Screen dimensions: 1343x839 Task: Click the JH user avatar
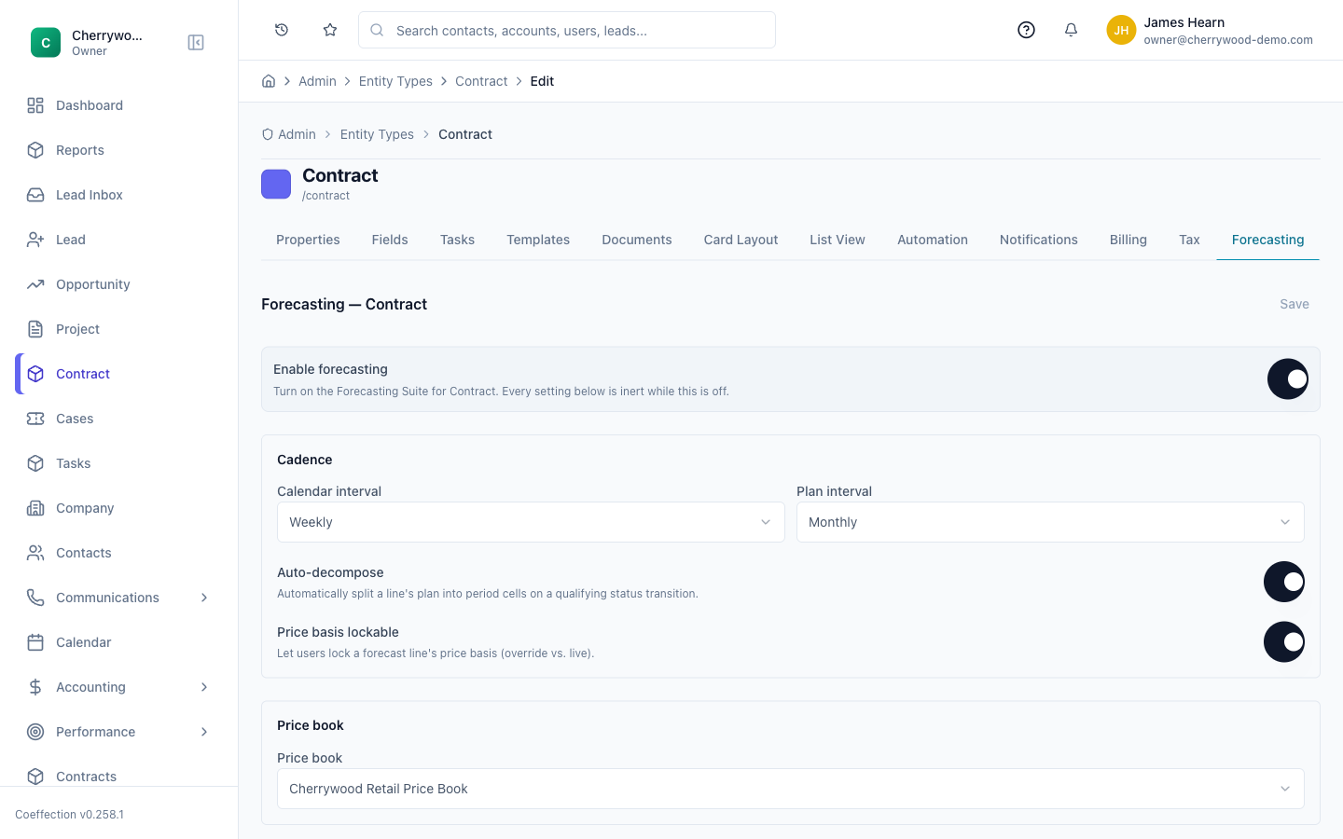coord(1121,30)
